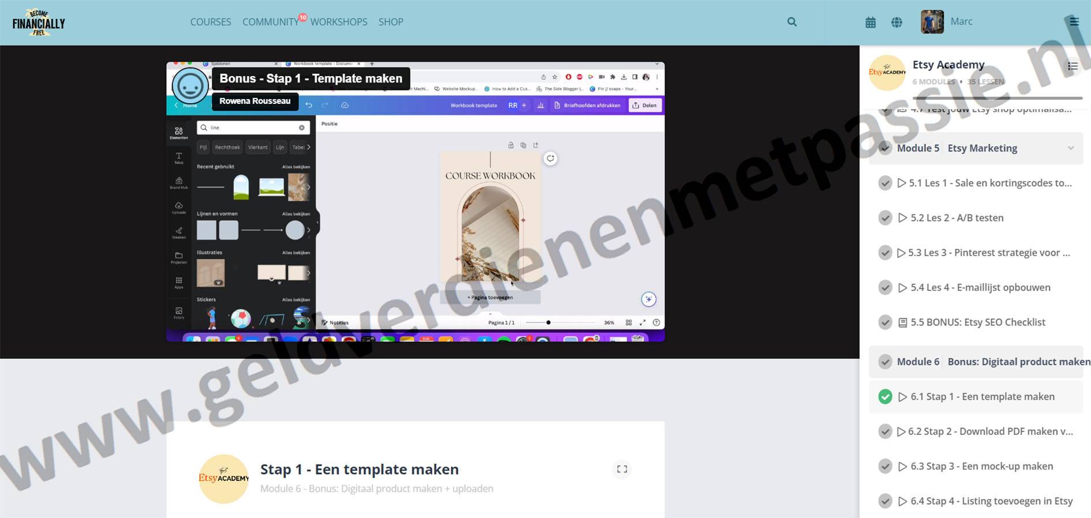
Task: Click the search magnifier icon
Action: point(792,22)
